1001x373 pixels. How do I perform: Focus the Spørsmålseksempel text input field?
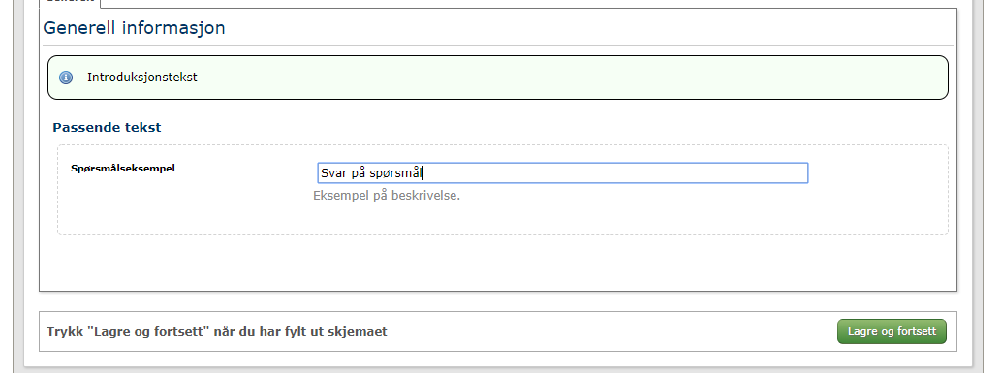click(562, 173)
